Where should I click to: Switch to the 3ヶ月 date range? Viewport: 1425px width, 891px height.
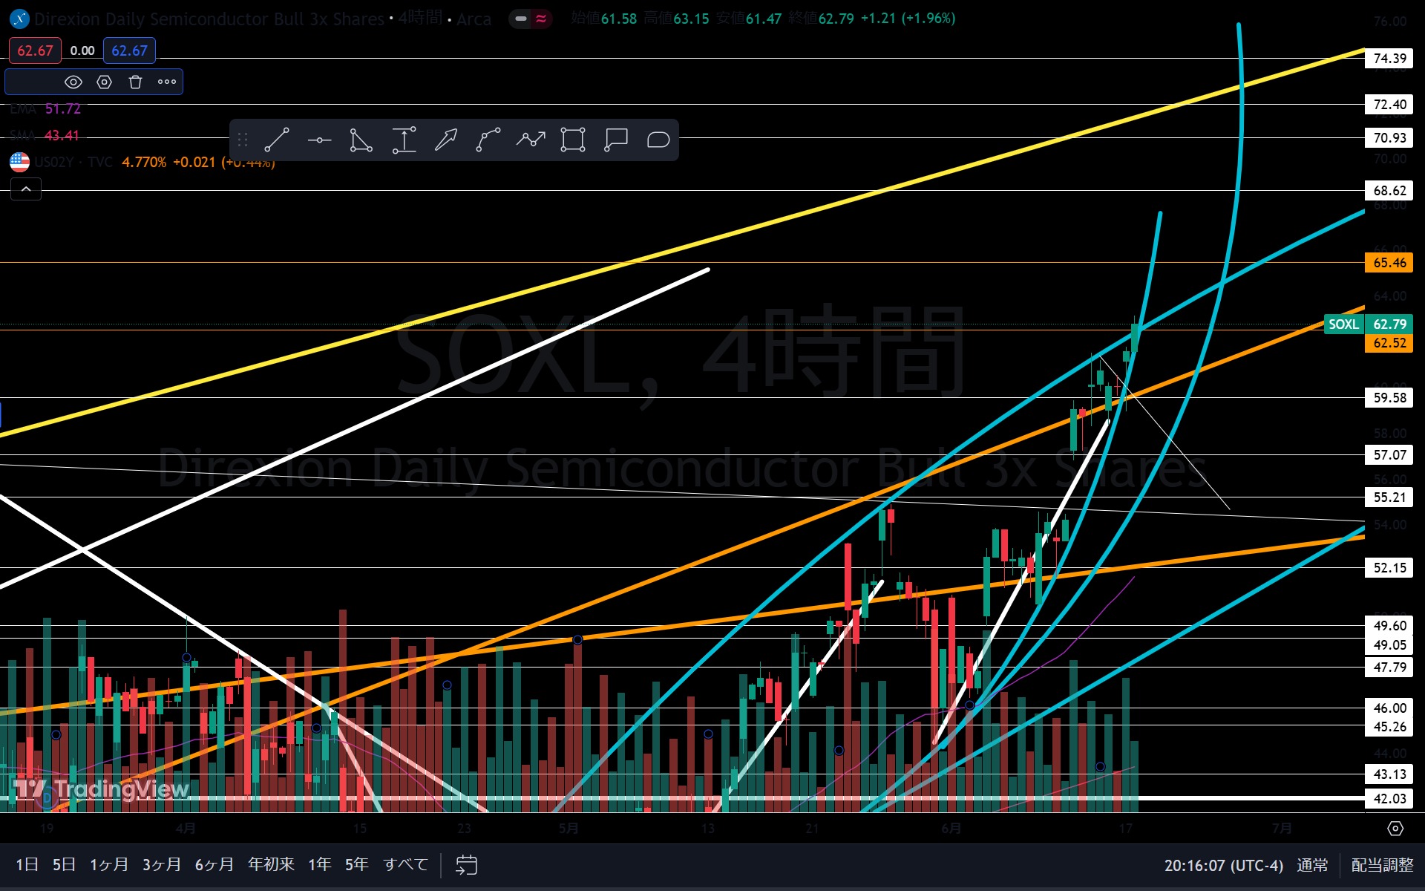coord(162,864)
